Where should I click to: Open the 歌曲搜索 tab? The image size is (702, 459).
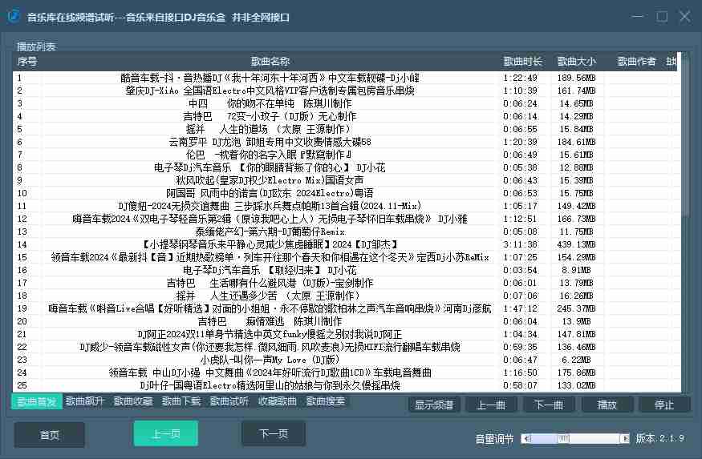coord(326,401)
